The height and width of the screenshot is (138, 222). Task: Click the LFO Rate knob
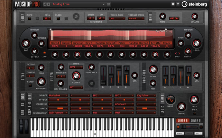[x=194, y=100]
